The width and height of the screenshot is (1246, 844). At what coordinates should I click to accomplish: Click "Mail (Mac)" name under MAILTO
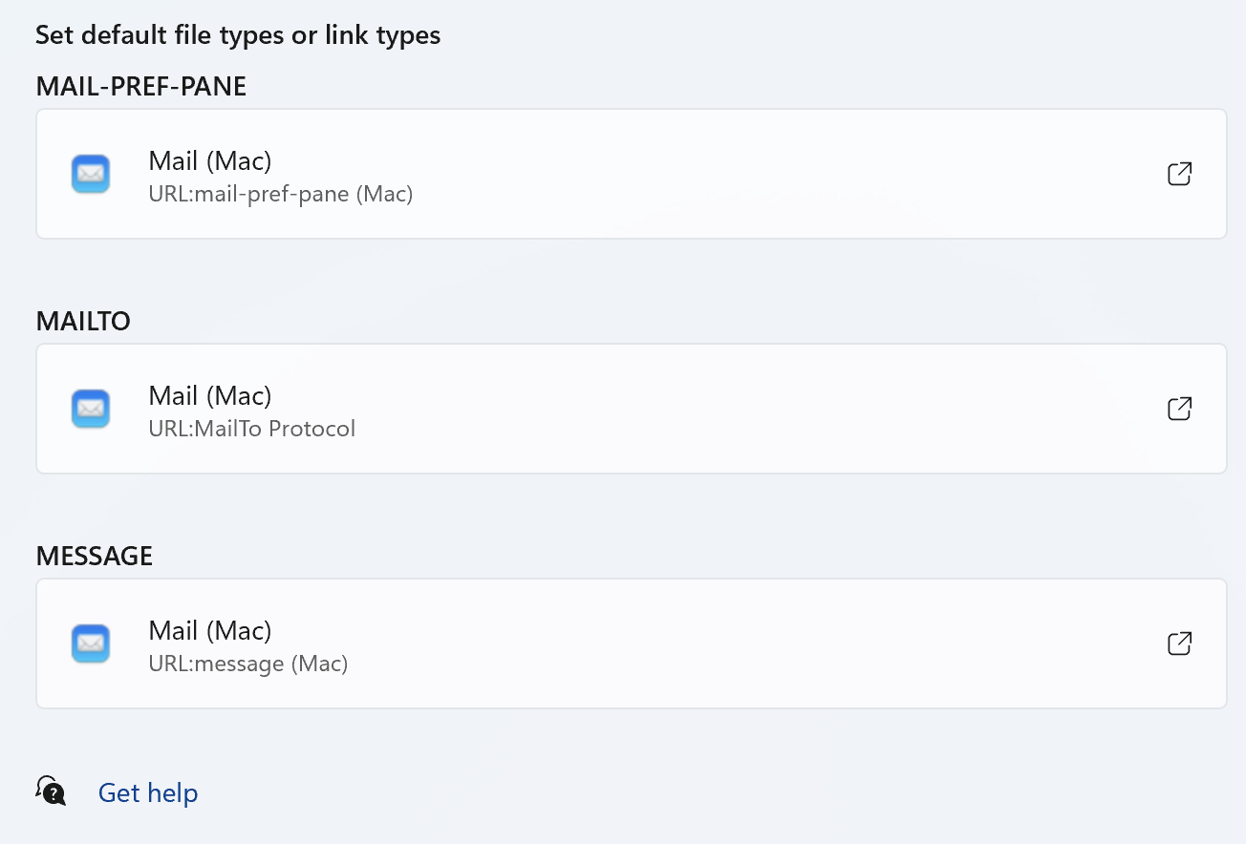[x=210, y=395]
